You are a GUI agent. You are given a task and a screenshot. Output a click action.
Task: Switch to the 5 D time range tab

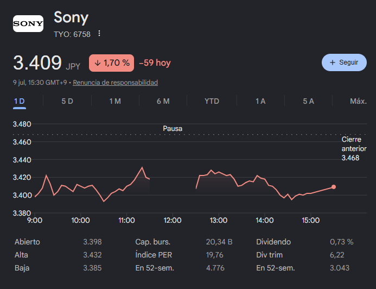pyautogui.click(x=67, y=101)
